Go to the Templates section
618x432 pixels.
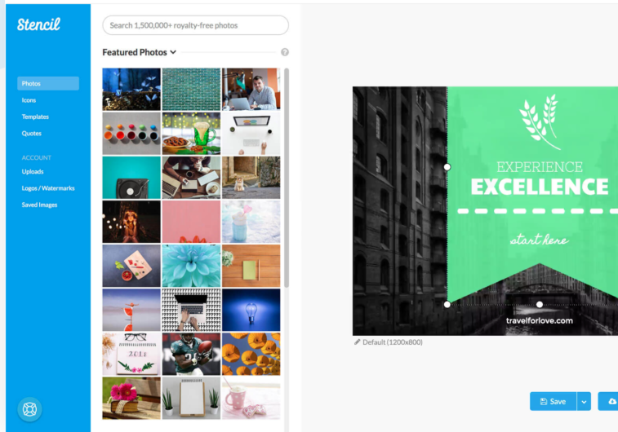click(x=35, y=117)
